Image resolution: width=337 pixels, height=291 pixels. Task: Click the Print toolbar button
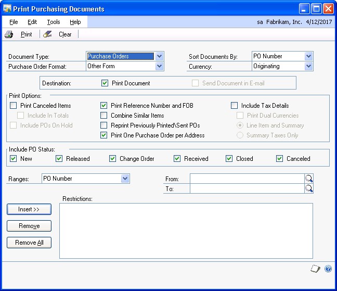pos(26,34)
